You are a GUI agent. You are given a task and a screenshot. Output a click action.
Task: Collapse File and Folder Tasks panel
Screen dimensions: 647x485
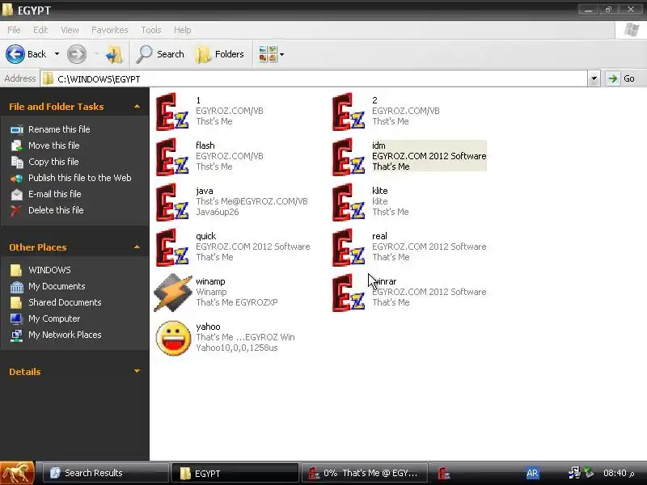137,107
